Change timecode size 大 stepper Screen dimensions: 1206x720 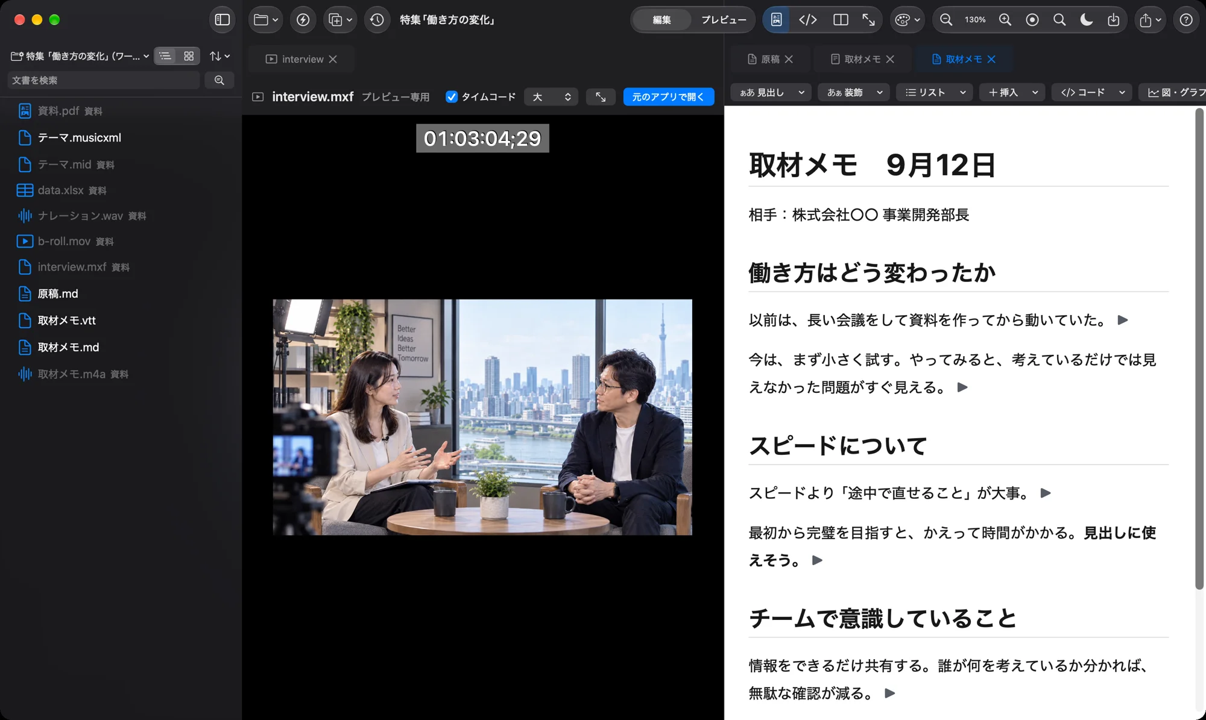[x=551, y=96]
